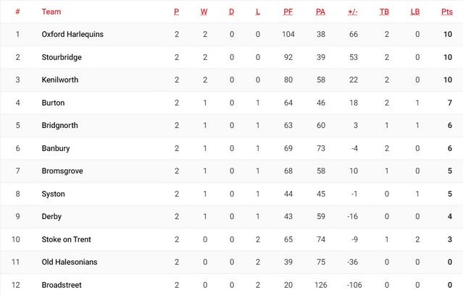Click the L losses column header
The height and width of the screenshot is (295, 463).
point(258,12)
